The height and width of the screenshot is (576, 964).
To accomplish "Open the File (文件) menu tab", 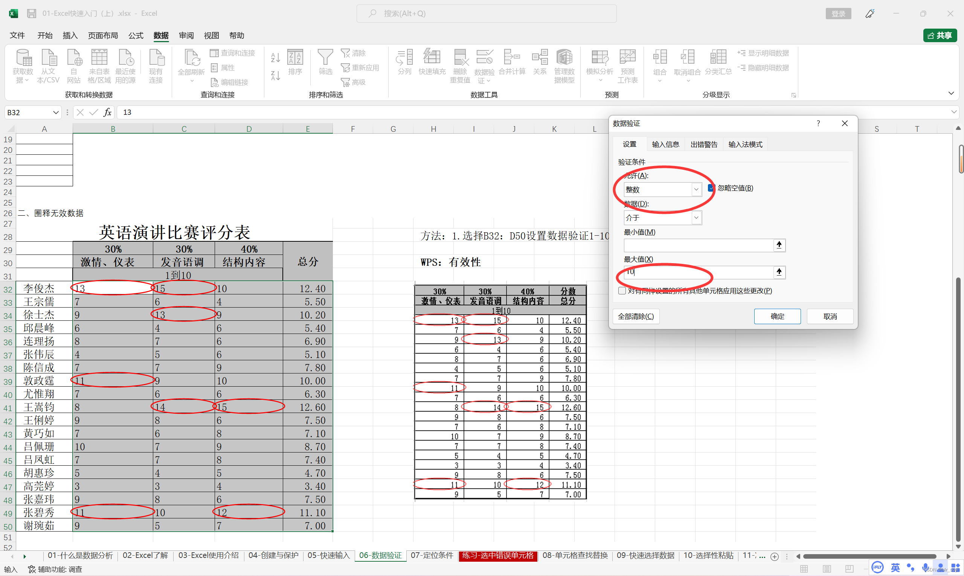I will 17,35.
